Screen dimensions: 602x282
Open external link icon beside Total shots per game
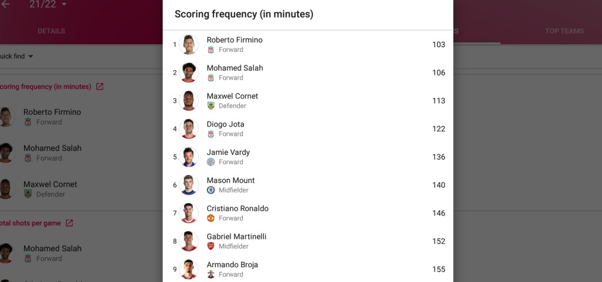(x=69, y=223)
